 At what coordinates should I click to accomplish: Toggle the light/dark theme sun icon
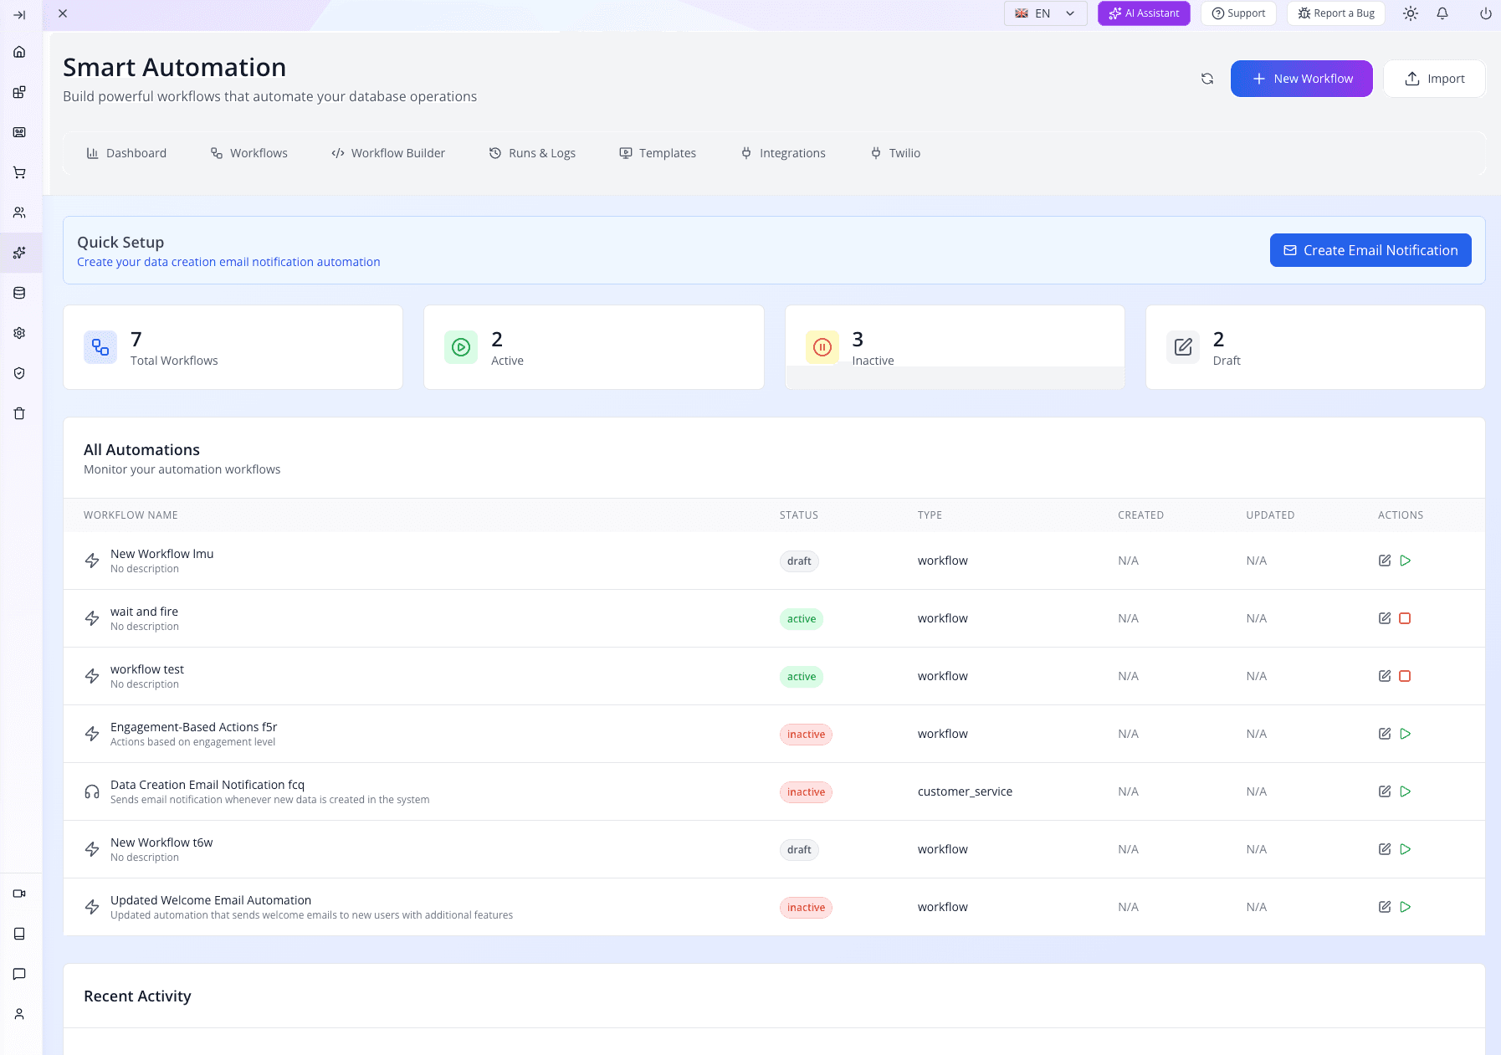coord(1410,13)
